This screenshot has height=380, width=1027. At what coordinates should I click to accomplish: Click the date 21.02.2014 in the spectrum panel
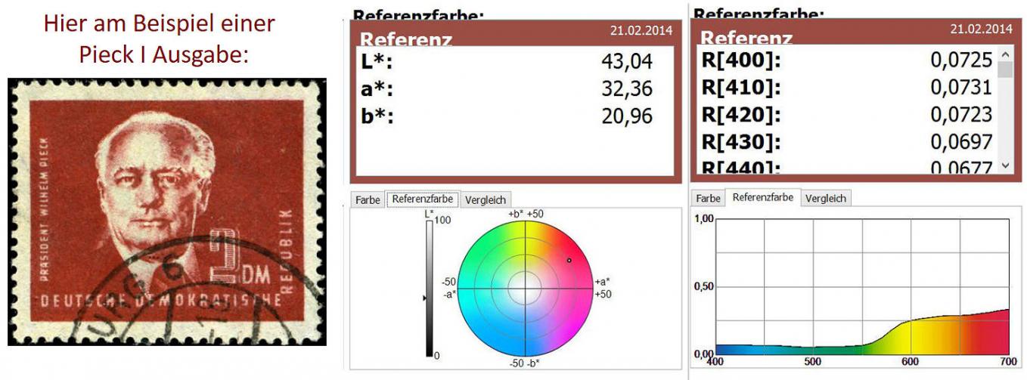981,29
